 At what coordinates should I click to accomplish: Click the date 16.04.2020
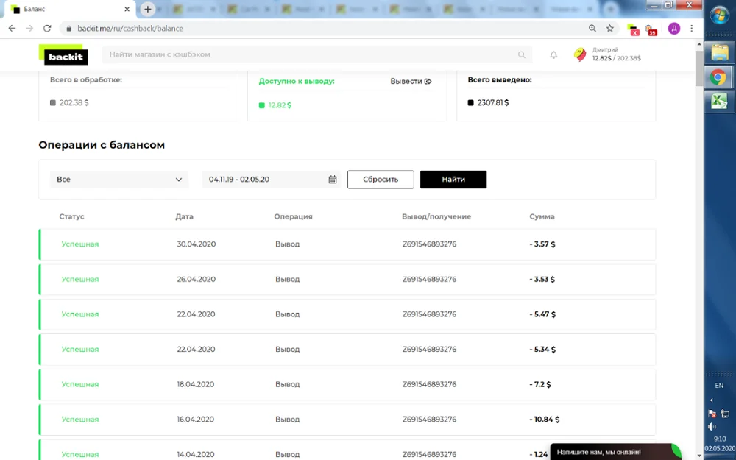tap(195, 420)
